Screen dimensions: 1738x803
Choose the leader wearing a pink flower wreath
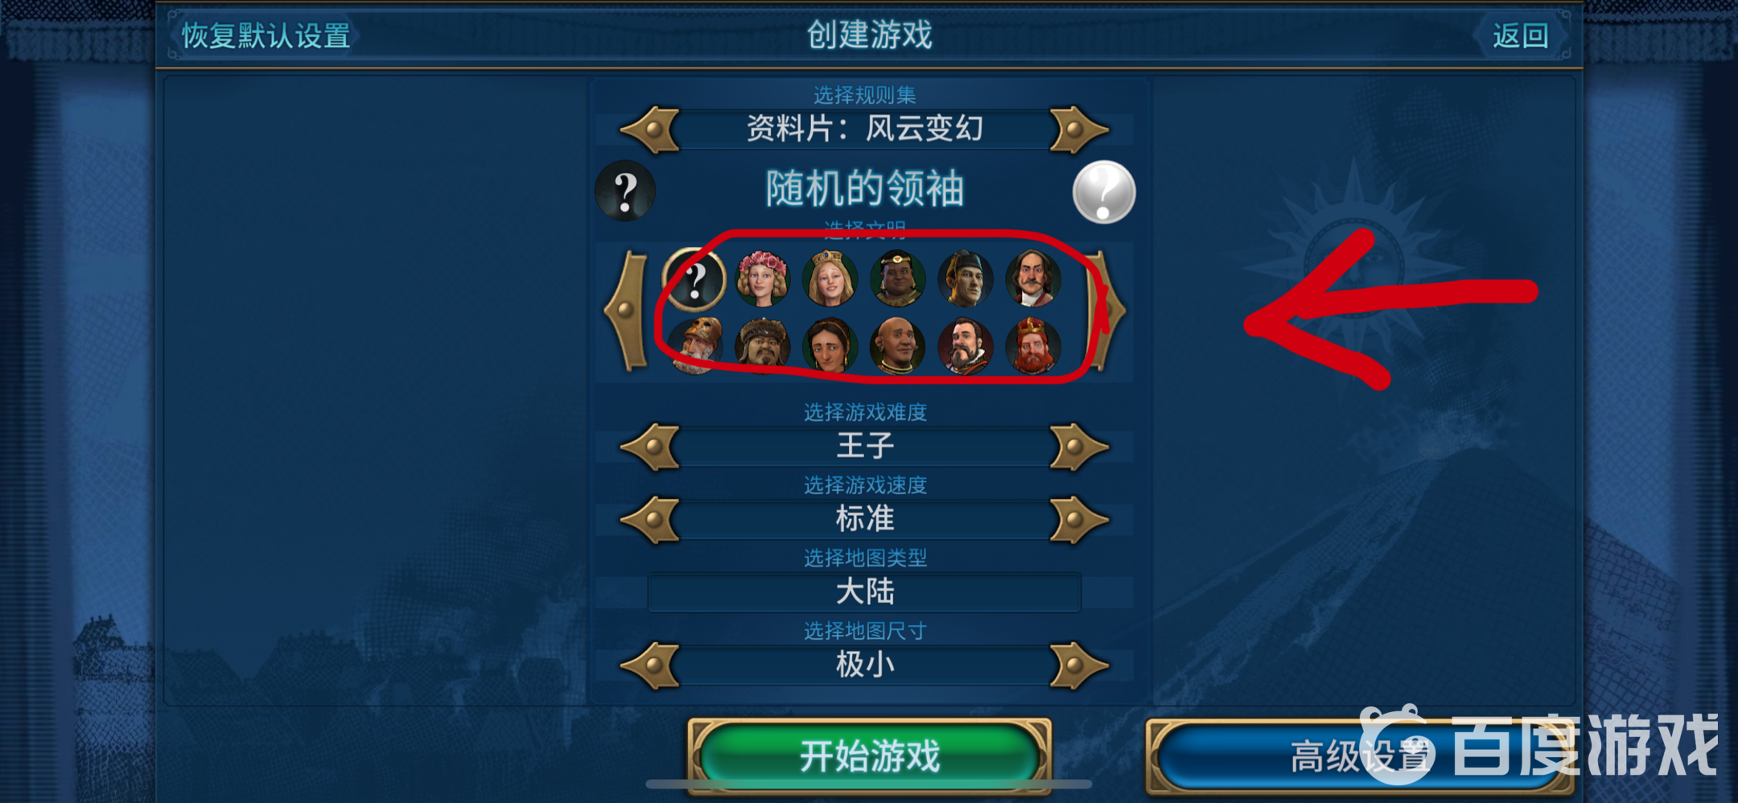(x=762, y=278)
